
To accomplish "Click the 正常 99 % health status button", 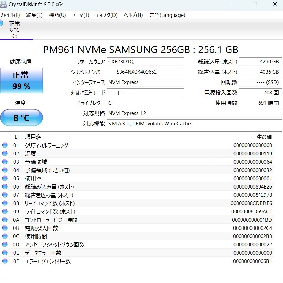I will (x=21, y=80).
